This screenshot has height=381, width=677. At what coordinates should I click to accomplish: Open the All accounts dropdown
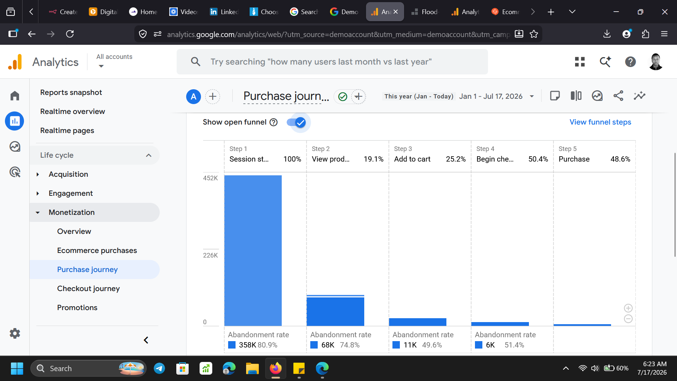114,61
